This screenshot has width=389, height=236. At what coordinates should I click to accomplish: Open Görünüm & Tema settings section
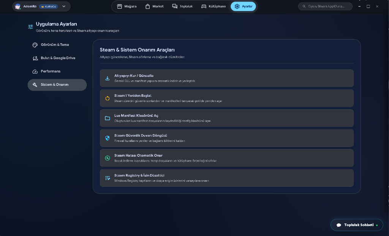pyautogui.click(x=57, y=45)
